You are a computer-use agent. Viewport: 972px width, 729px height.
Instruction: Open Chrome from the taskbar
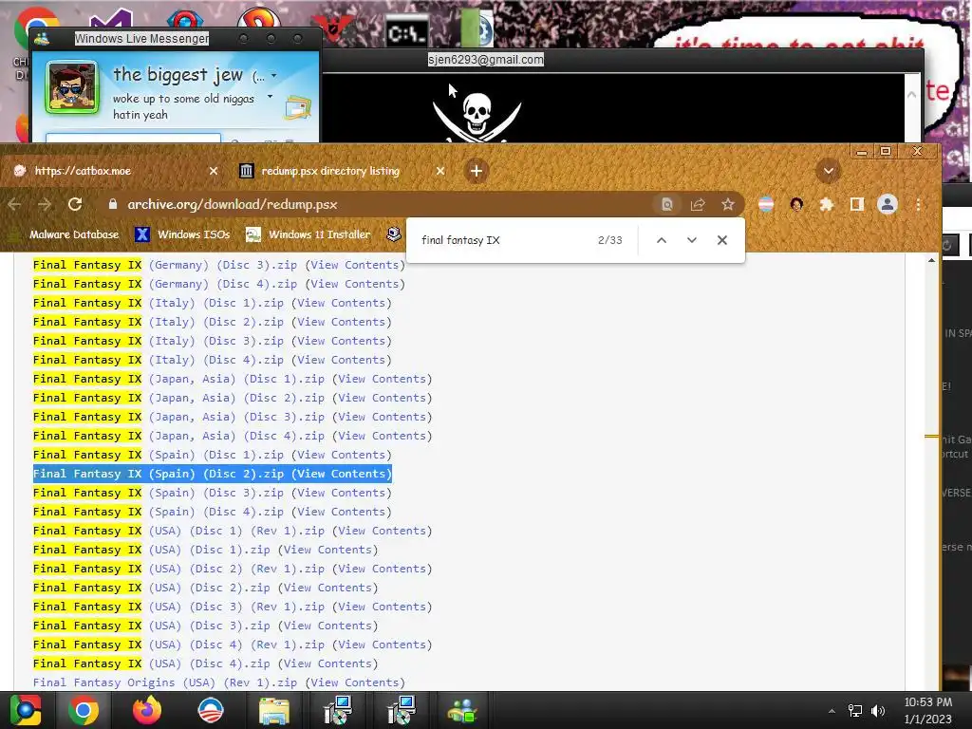coord(84,710)
